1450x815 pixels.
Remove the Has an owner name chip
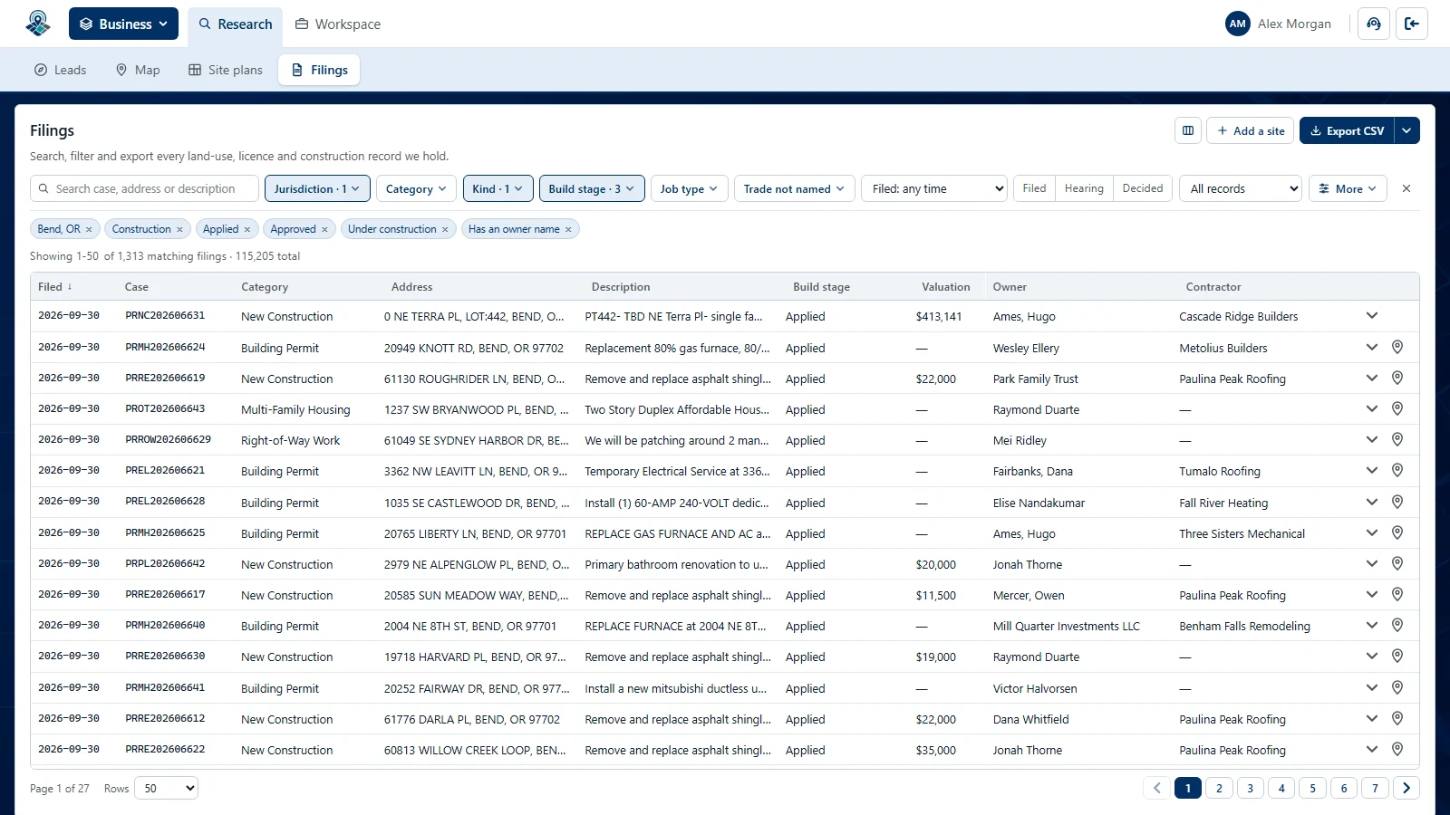(568, 229)
